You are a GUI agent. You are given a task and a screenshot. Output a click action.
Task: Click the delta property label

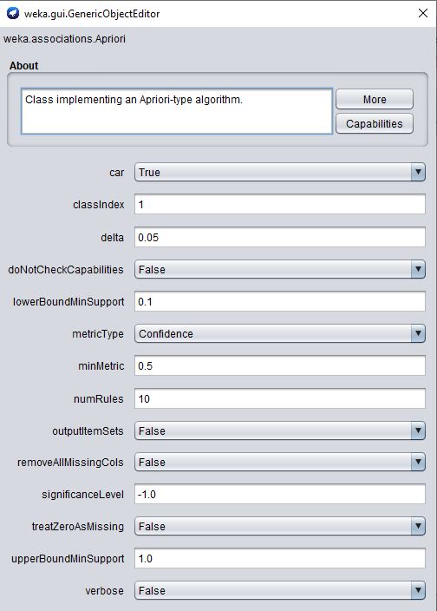(x=113, y=238)
